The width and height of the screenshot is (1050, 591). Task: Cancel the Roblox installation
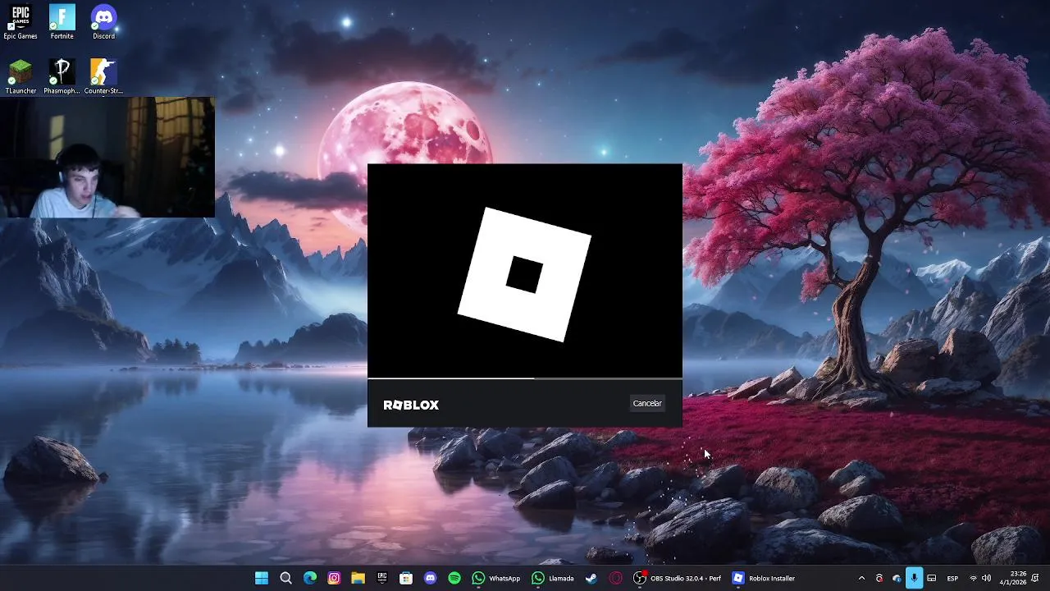pos(647,403)
